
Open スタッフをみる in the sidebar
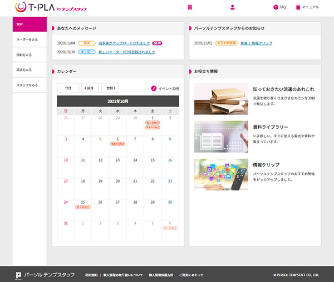coord(30,85)
